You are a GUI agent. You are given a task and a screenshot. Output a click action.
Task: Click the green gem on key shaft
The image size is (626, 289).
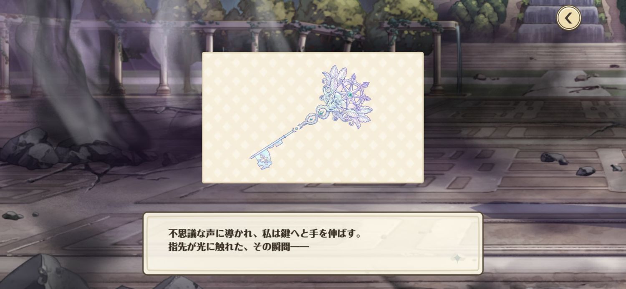click(321, 113)
